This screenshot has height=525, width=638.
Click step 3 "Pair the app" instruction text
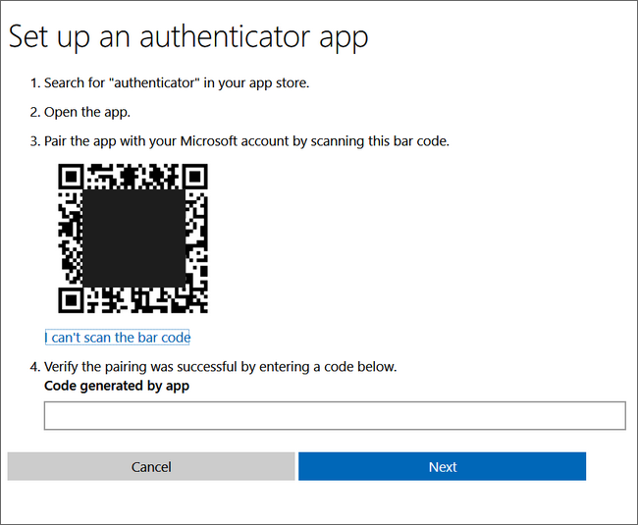tap(246, 141)
